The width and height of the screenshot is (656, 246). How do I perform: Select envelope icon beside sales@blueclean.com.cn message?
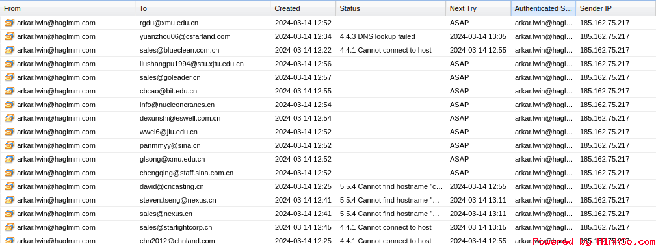[9, 50]
